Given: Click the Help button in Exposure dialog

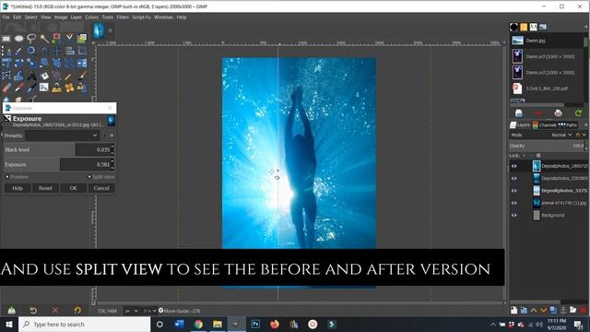Looking at the screenshot, I should [18, 188].
